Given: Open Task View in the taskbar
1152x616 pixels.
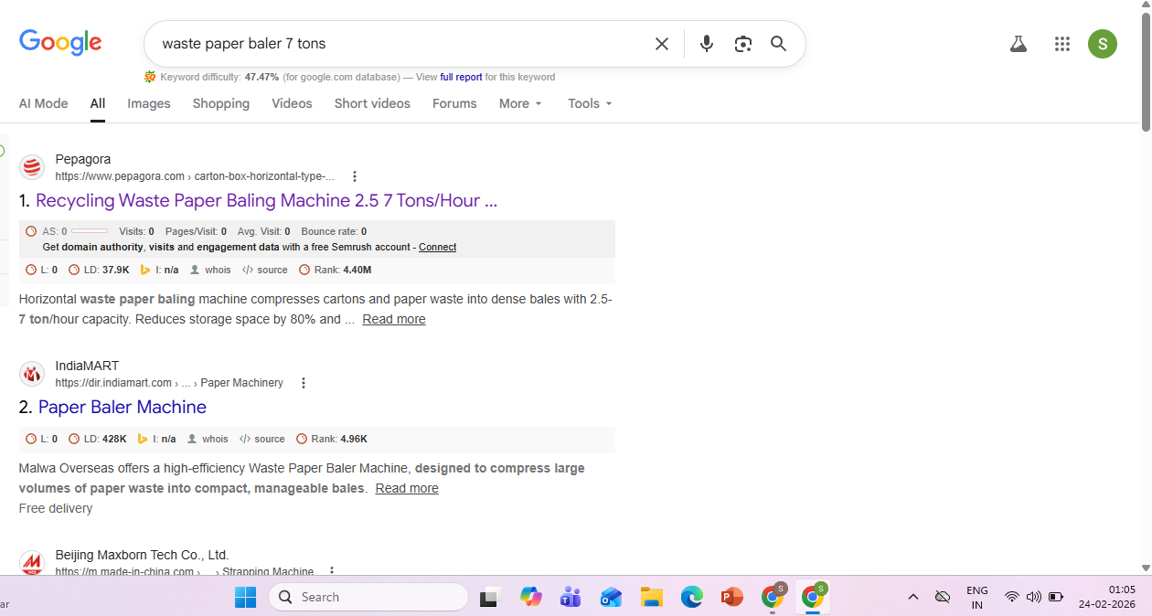Looking at the screenshot, I should point(490,597).
